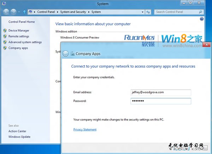Open Advanced system settings link
This screenshot has width=212, height=154.
click(x=25, y=42)
